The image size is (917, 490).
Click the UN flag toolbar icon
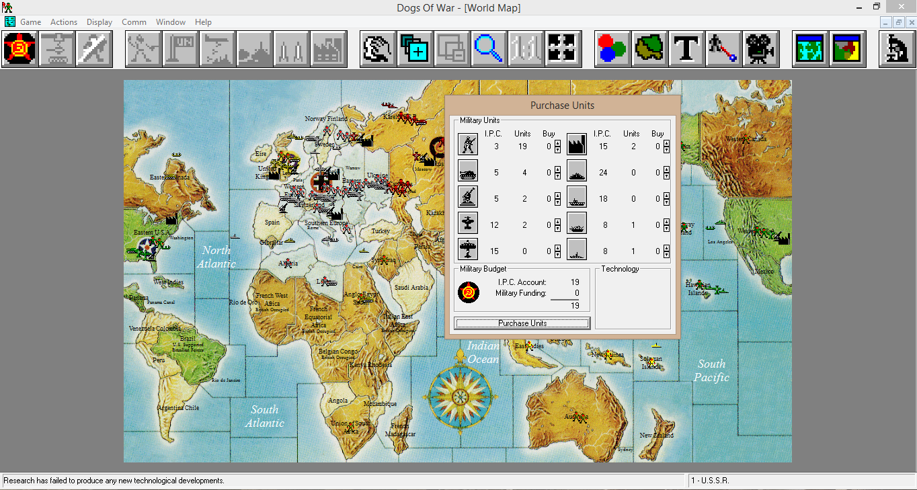pyautogui.click(x=181, y=48)
